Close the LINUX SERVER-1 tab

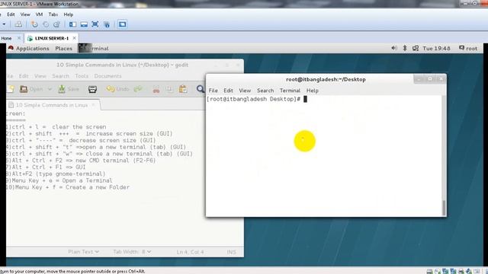coord(75,38)
